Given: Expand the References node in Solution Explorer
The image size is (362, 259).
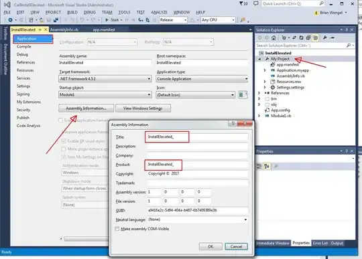Looking at the screenshot, I should pos(259,93).
